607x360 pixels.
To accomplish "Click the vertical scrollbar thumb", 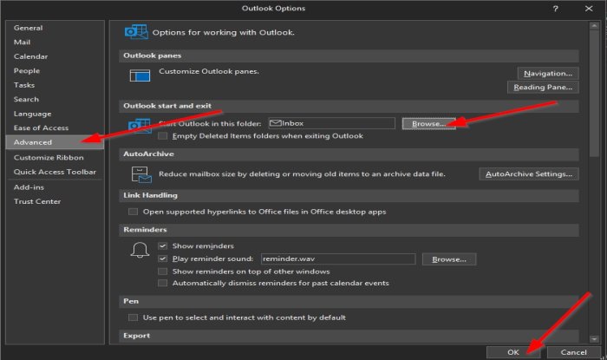I will 594,93.
